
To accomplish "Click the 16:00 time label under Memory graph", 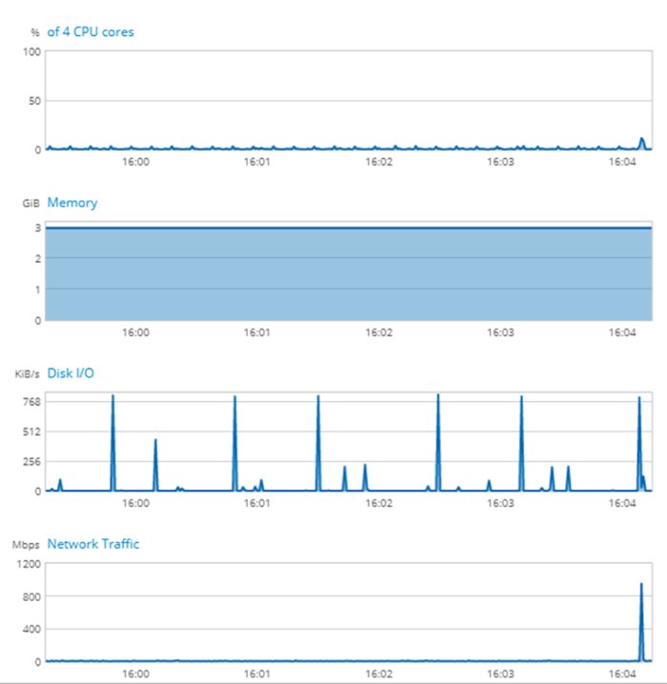I will (136, 332).
